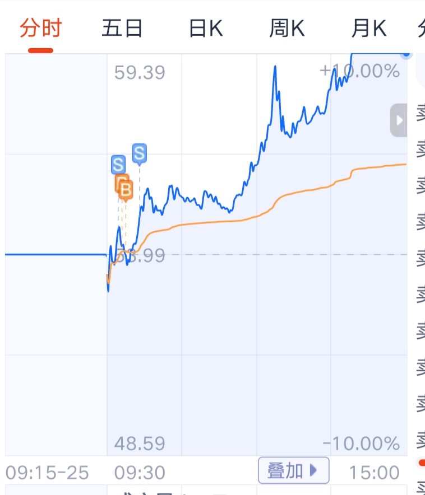Open the 叠加 overlay dropdown
Image resolution: width=425 pixels, height=495 pixels.
click(x=294, y=470)
